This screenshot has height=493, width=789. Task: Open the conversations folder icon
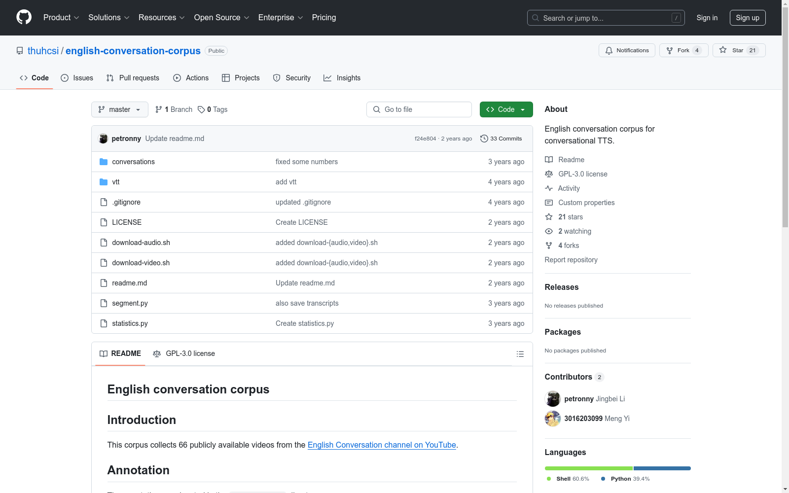(x=104, y=162)
